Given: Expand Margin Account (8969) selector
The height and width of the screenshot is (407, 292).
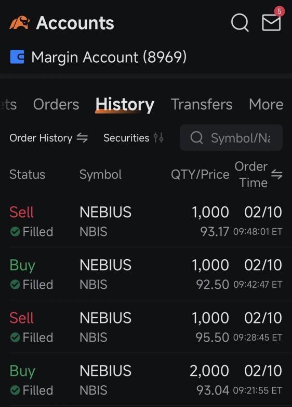Looking at the screenshot, I should coord(98,57).
